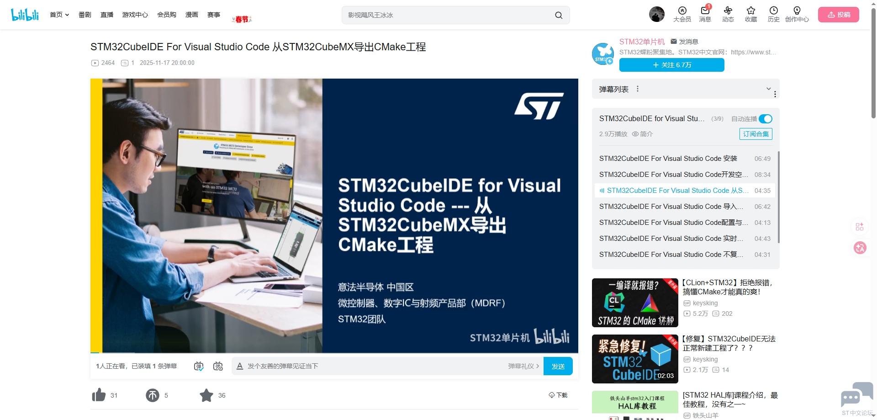Open the 游戏中心 nav item
This screenshot has width=877, height=420.
(135, 15)
